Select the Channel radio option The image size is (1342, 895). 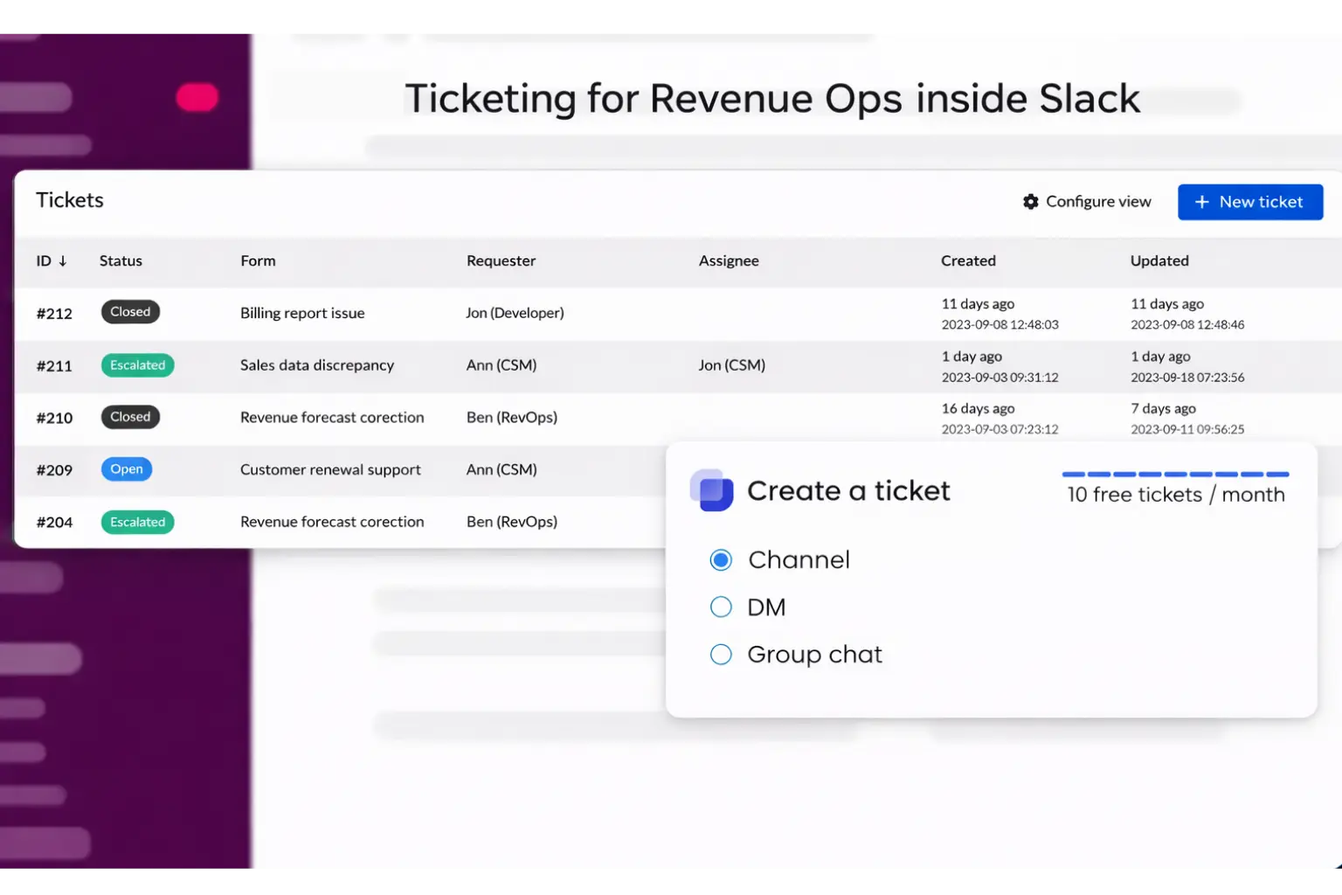(721, 560)
